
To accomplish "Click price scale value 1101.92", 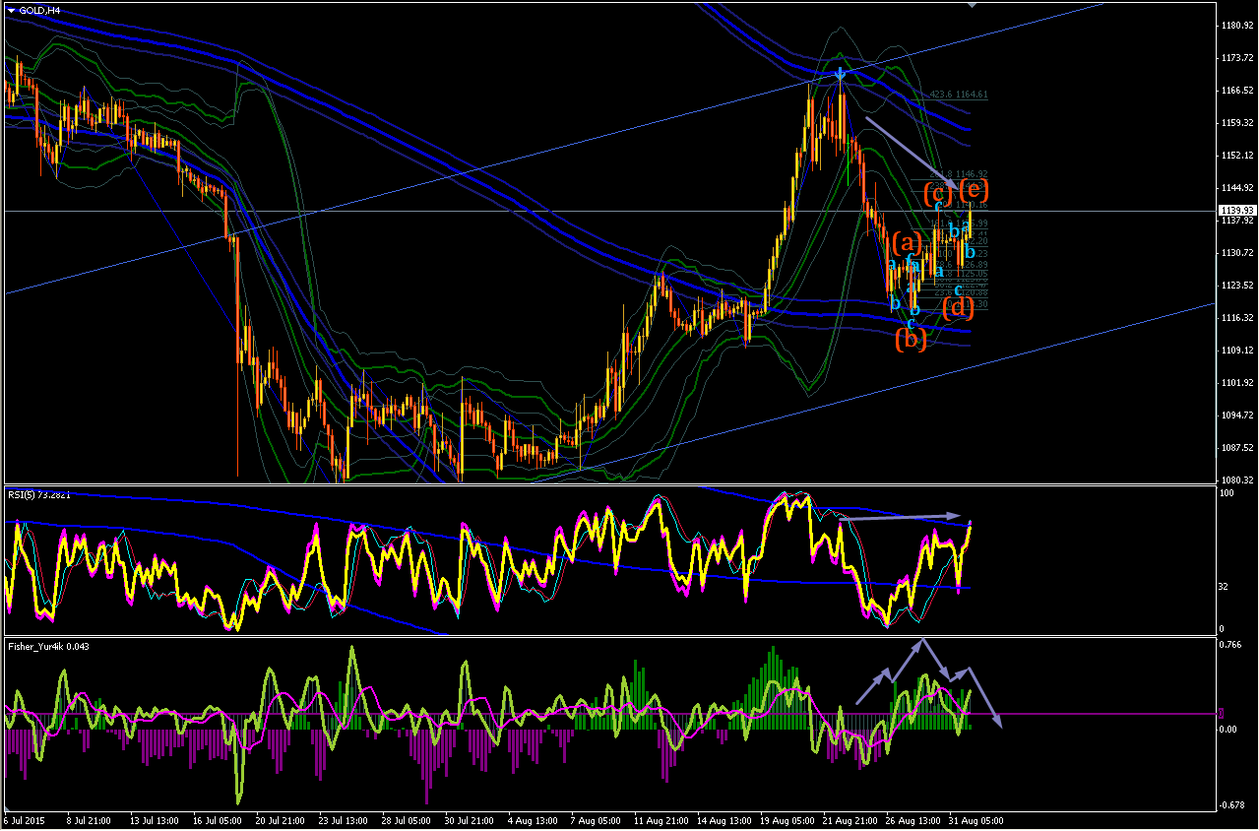I will click(1235, 383).
